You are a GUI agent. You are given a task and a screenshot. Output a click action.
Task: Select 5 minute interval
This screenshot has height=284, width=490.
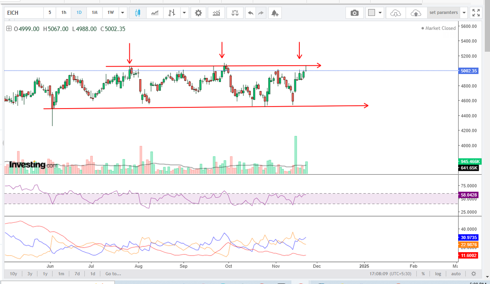50,13
